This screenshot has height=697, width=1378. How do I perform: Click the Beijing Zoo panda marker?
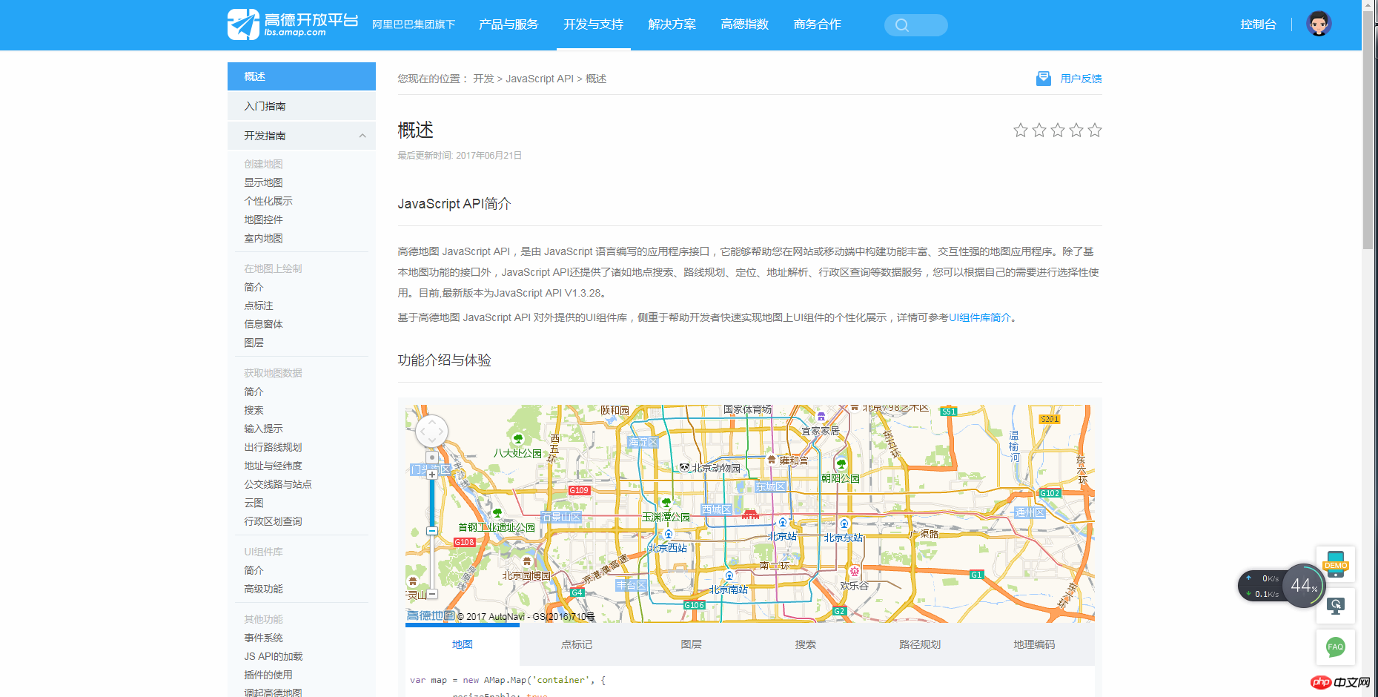pyautogui.click(x=684, y=467)
